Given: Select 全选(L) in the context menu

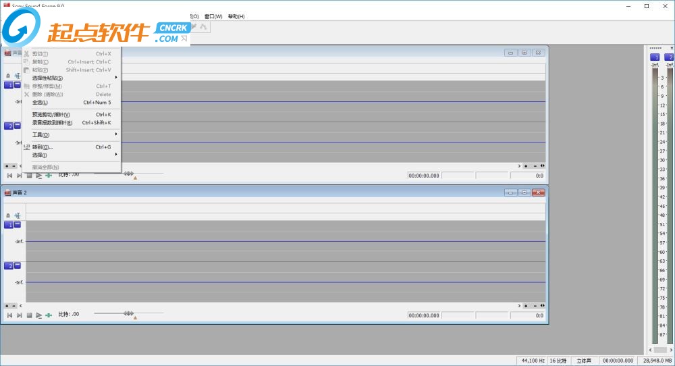Looking at the screenshot, I should pos(72,103).
